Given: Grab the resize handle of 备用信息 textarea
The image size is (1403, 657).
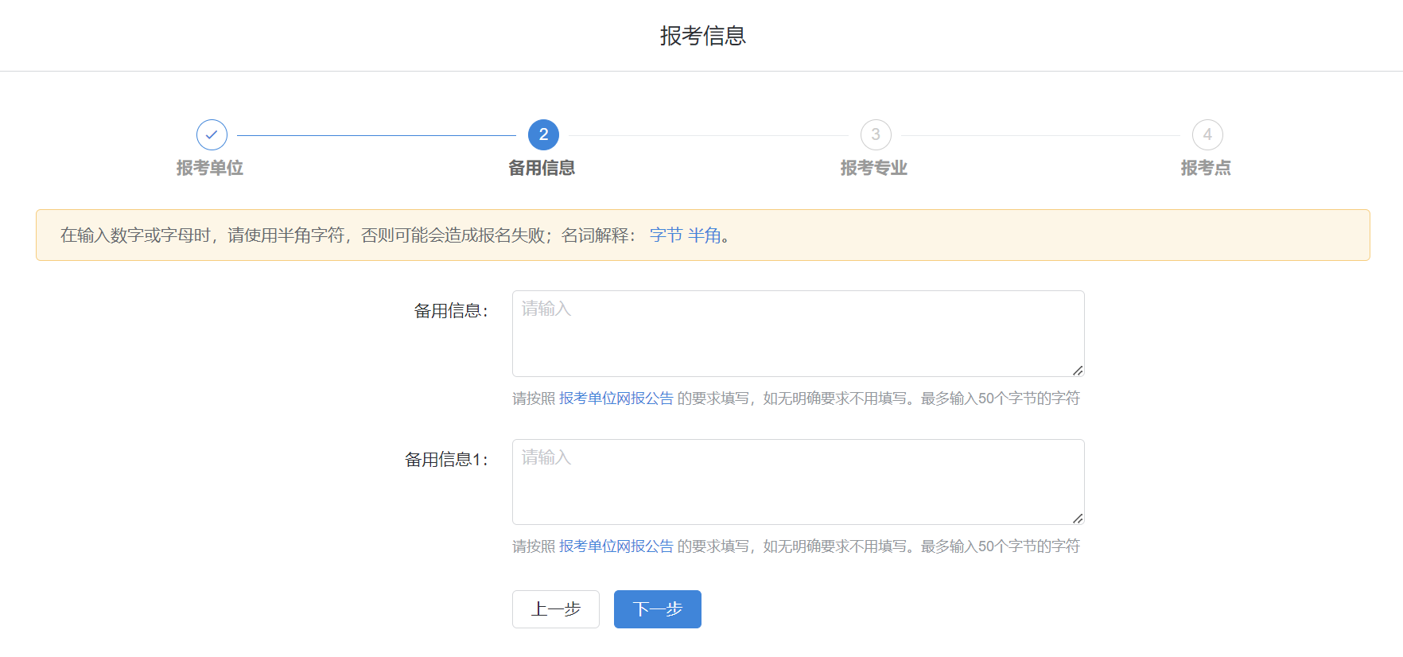Looking at the screenshot, I should coord(1077,370).
